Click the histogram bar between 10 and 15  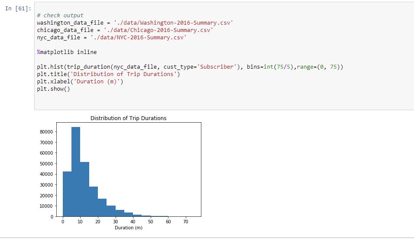click(84, 189)
